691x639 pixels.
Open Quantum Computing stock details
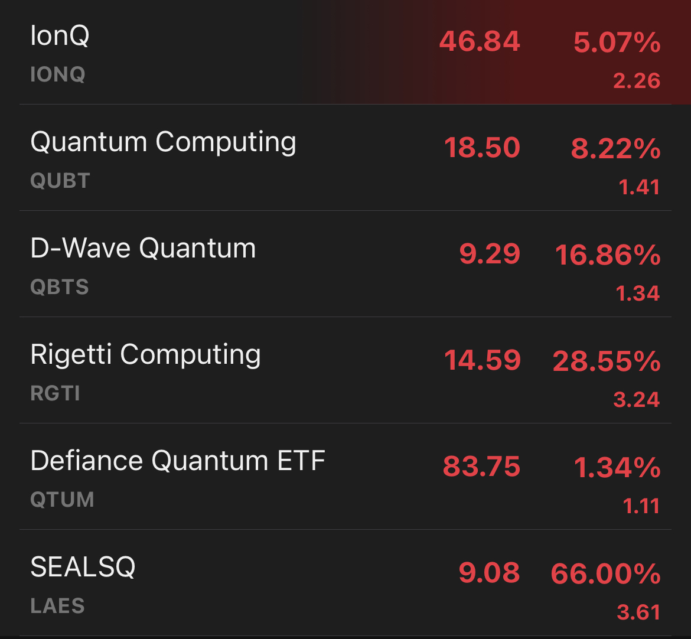(x=163, y=142)
